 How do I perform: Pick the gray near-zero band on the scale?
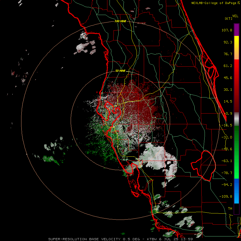coord(236,119)
